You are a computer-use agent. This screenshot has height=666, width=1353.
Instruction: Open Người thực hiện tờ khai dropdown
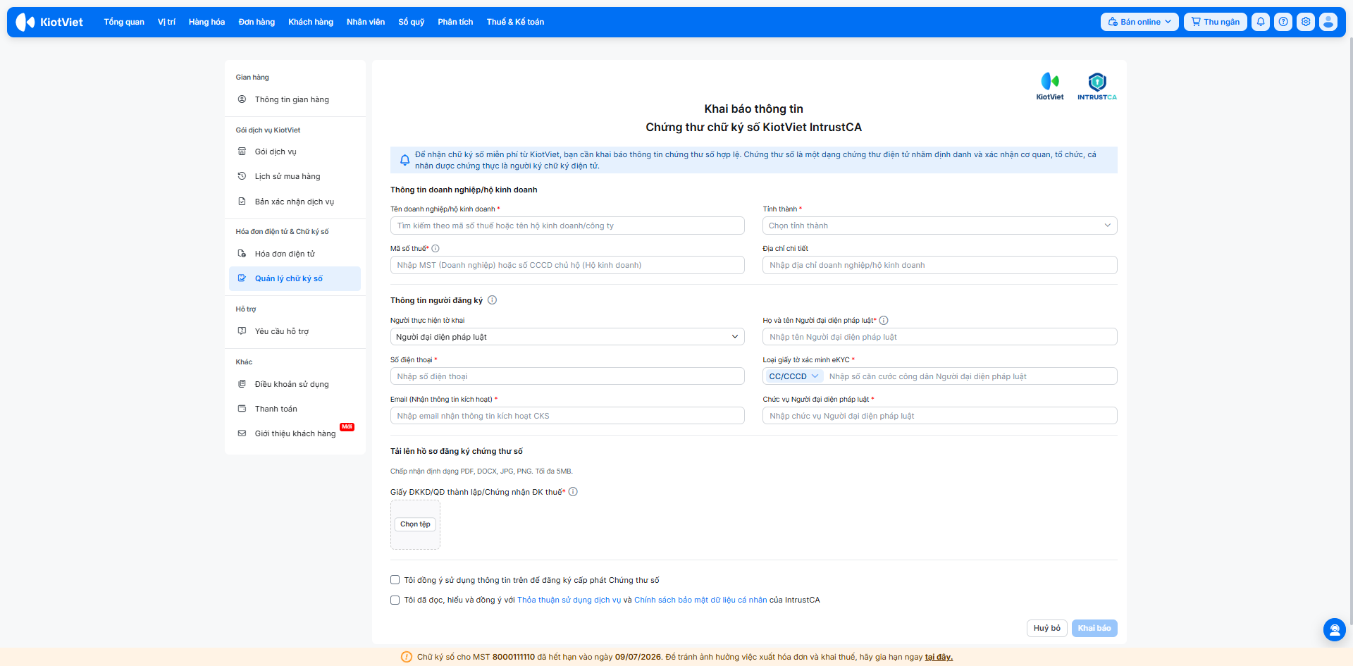pos(567,337)
